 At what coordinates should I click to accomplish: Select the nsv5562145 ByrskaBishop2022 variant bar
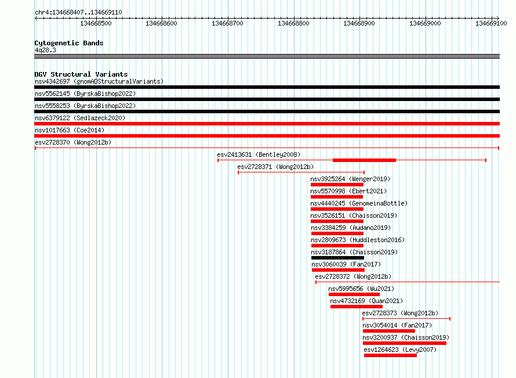[x=267, y=99]
